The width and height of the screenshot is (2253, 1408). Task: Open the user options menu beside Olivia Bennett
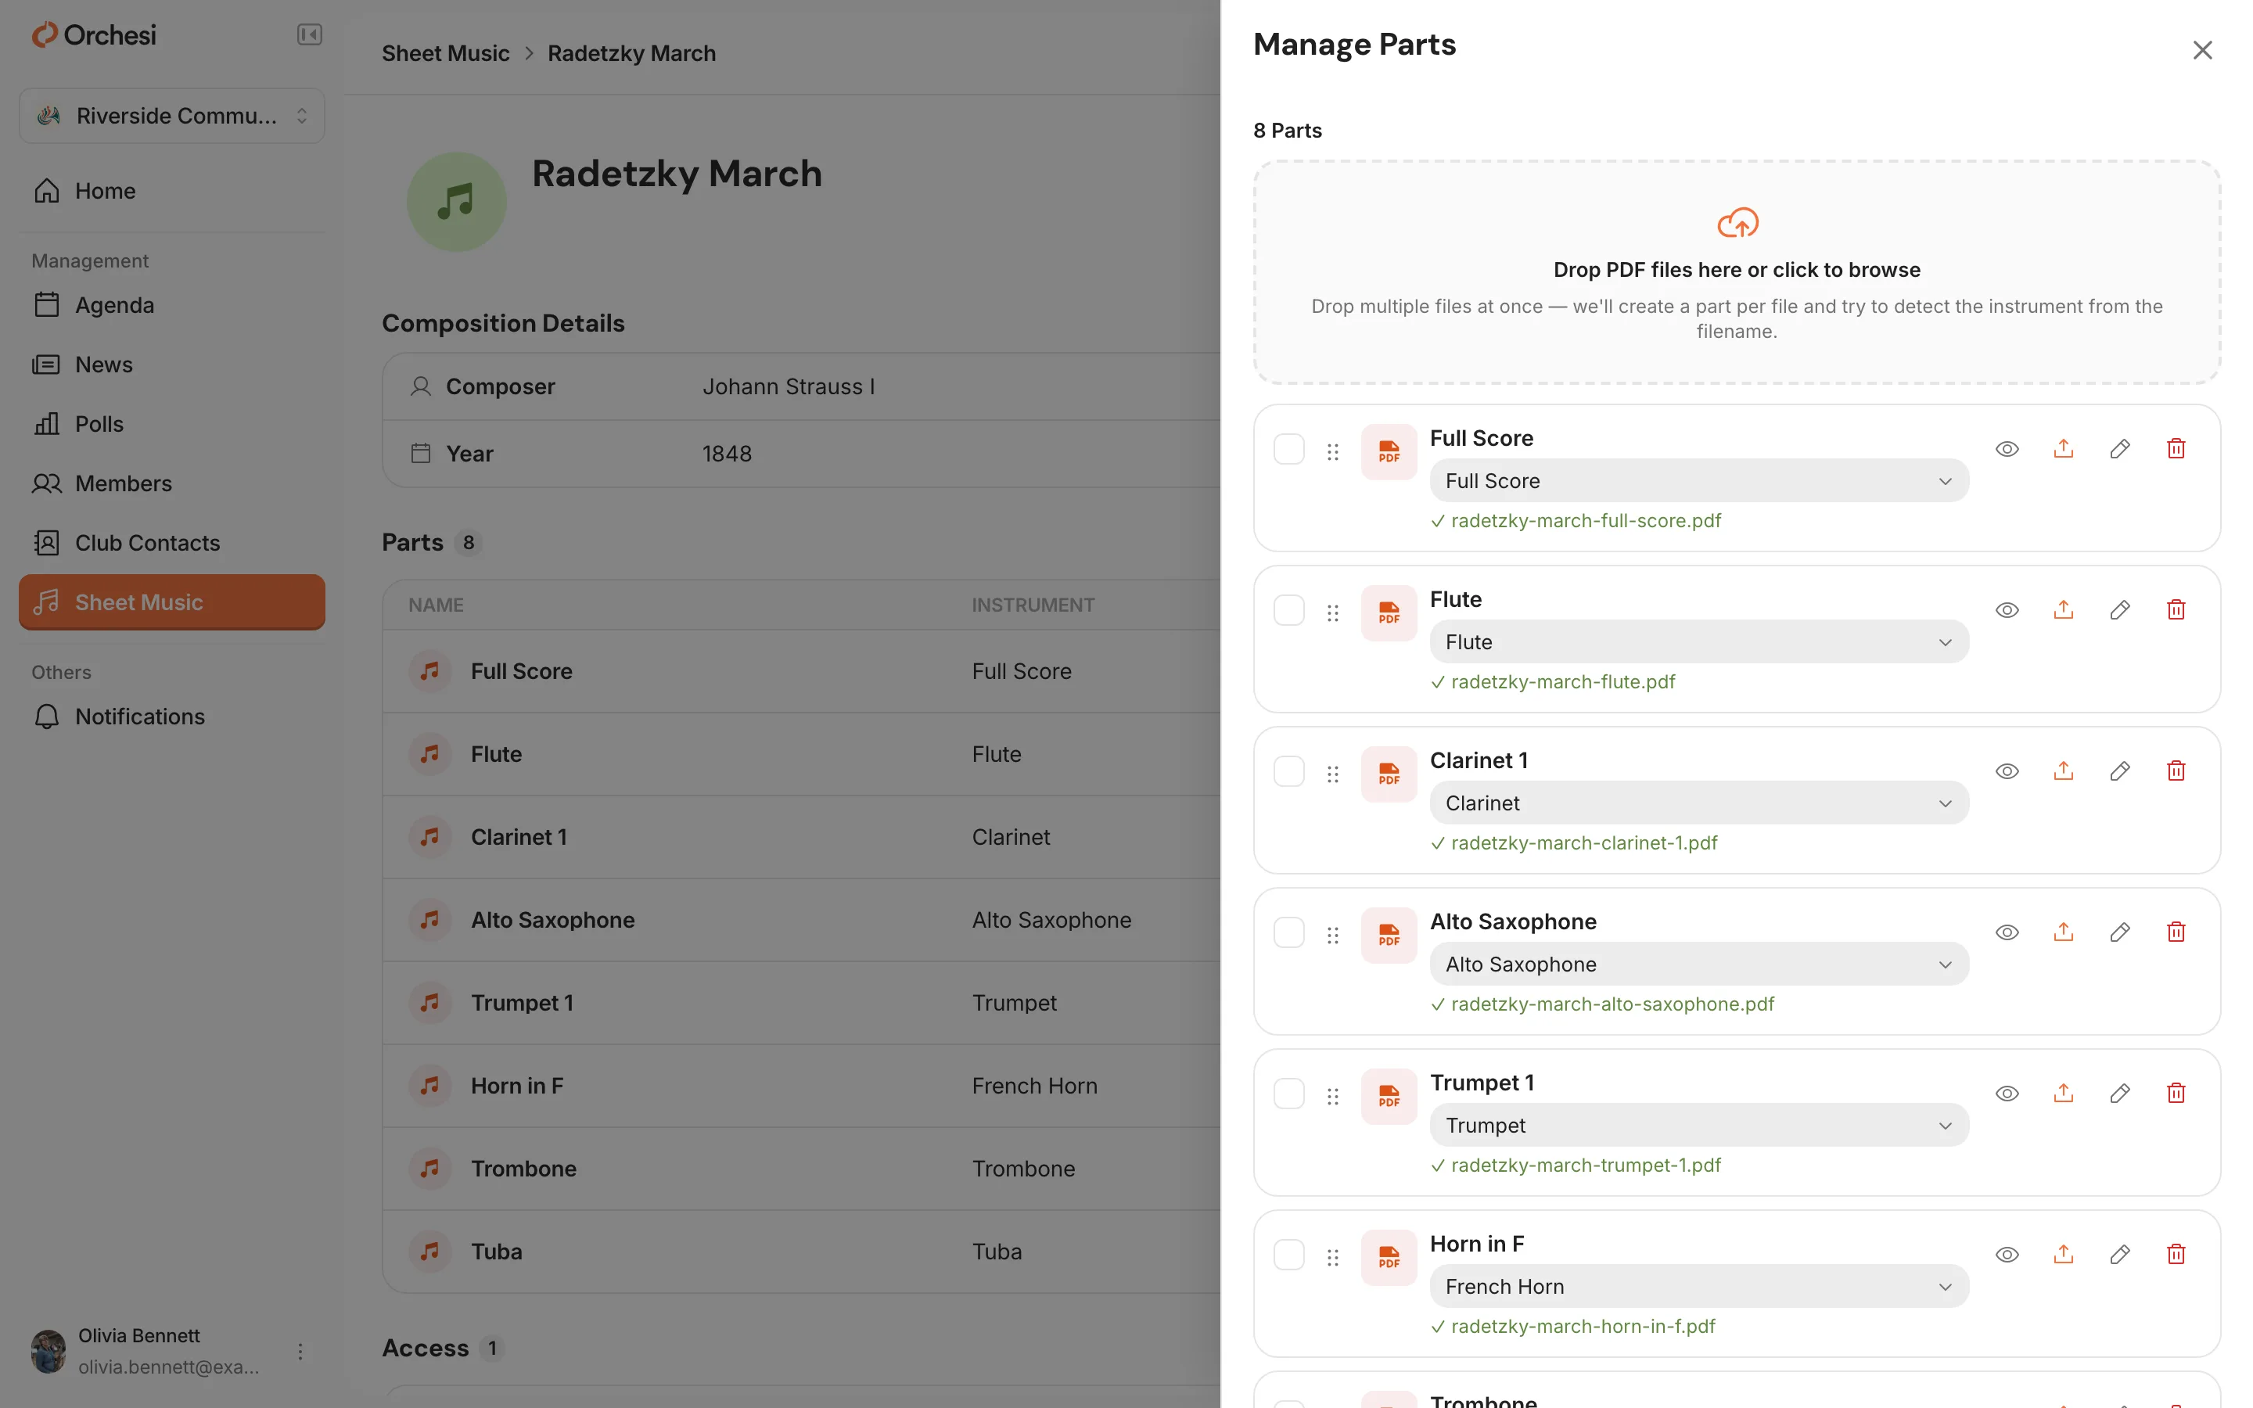coord(300,1351)
